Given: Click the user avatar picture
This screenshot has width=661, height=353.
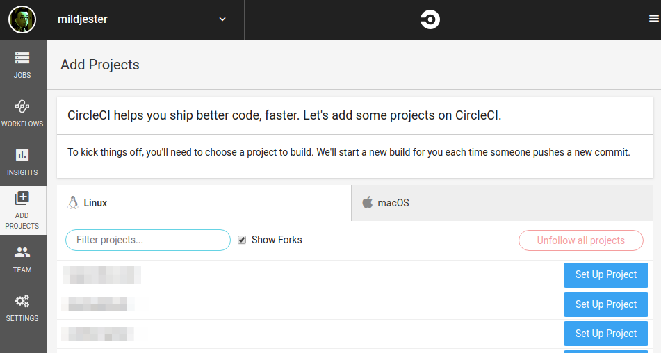Looking at the screenshot, I should (x=22, y=19).
